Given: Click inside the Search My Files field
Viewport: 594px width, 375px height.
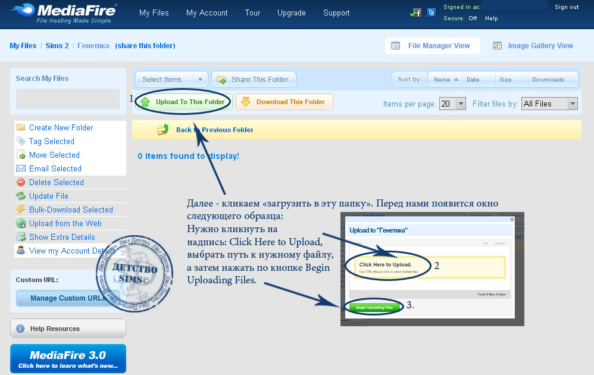Looking at the screenshot, I should click(68, 99).
